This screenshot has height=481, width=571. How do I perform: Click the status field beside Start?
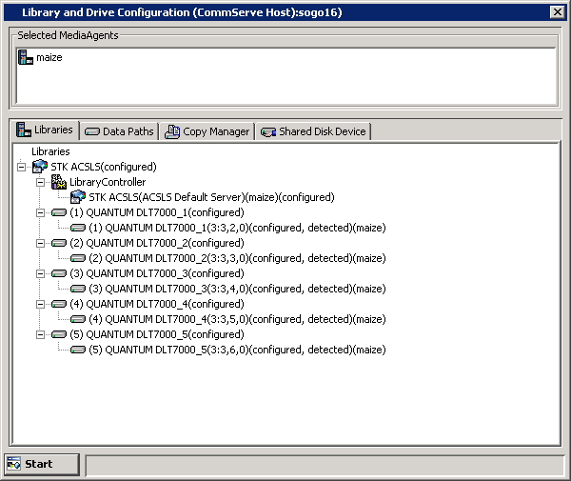point(325,466)
